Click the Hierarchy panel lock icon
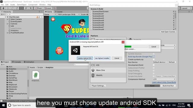193x108 pixels. click(40, 12)
